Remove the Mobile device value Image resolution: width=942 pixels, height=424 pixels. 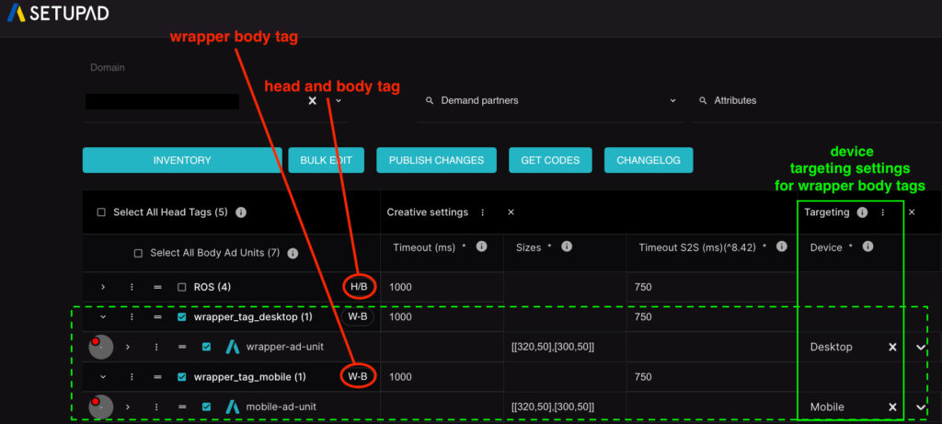point(892,407)
